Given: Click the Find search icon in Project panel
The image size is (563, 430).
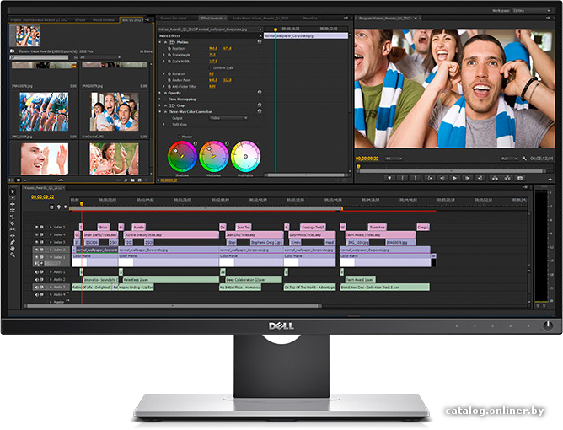Looking at the screenshot, I should 126,180.
